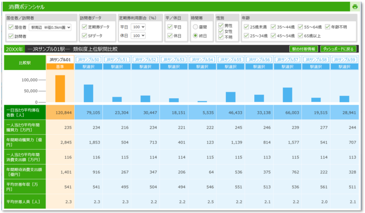Image resolution: width=365 pixels, height=213 pixels.
Task: Uncheck 女性 gender checkbox
Action: tap(221, 31)
